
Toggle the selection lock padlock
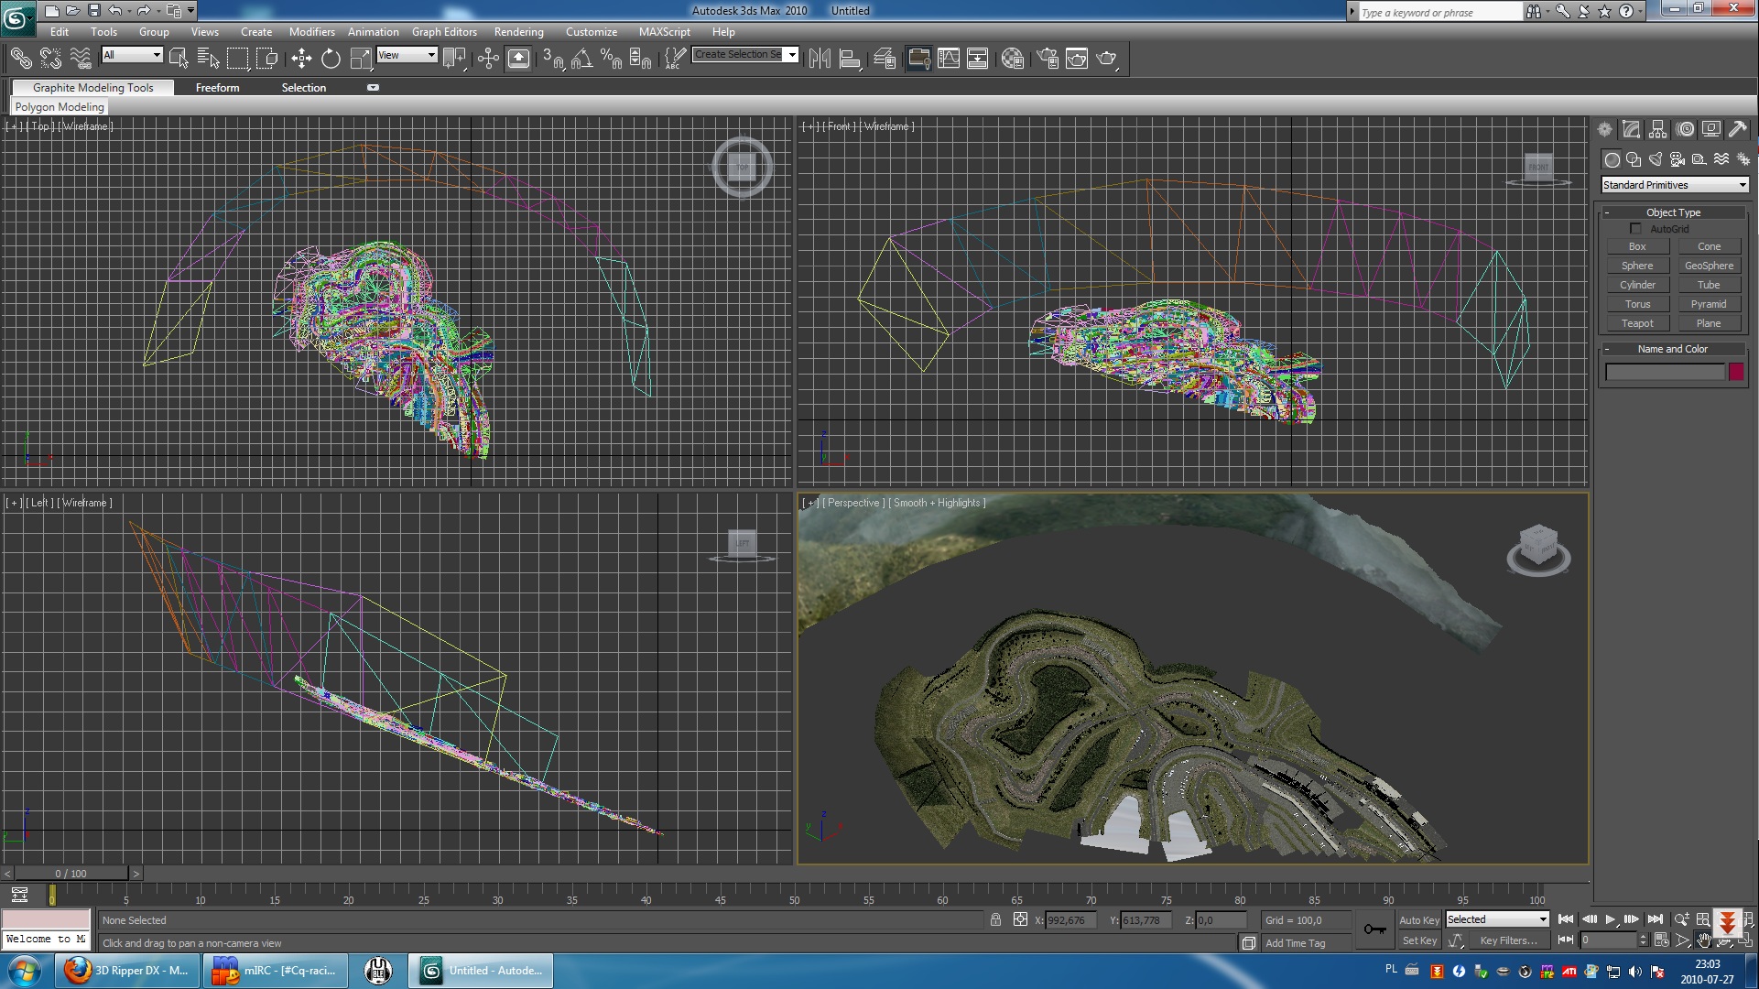pos(995,919)
